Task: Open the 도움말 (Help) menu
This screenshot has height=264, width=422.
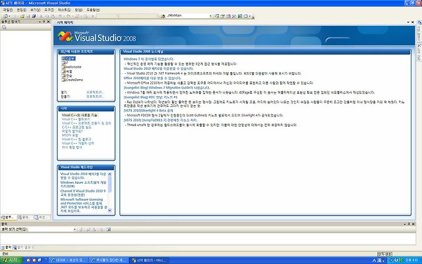Action: click(93, 10)
